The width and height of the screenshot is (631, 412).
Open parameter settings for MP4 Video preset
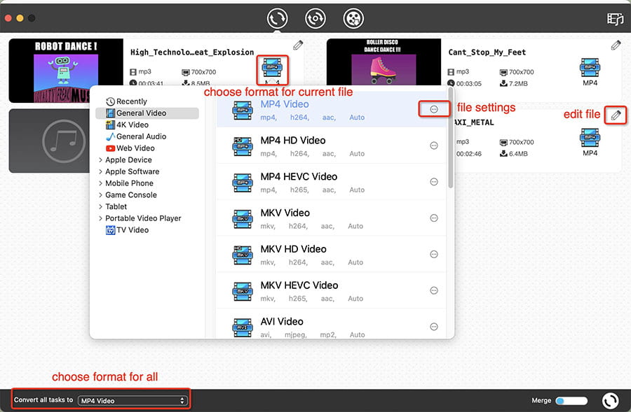[434, 109]
